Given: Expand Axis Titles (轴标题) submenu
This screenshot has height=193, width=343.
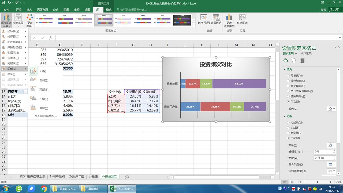Looking at the screenshot, I should click(14, 37).
